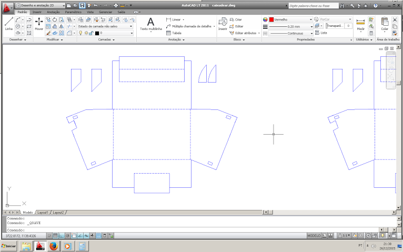The height and width of the screenshot is (252, 403).
Task: Expand the Desenhar panel
Action: tap(18, 39)
